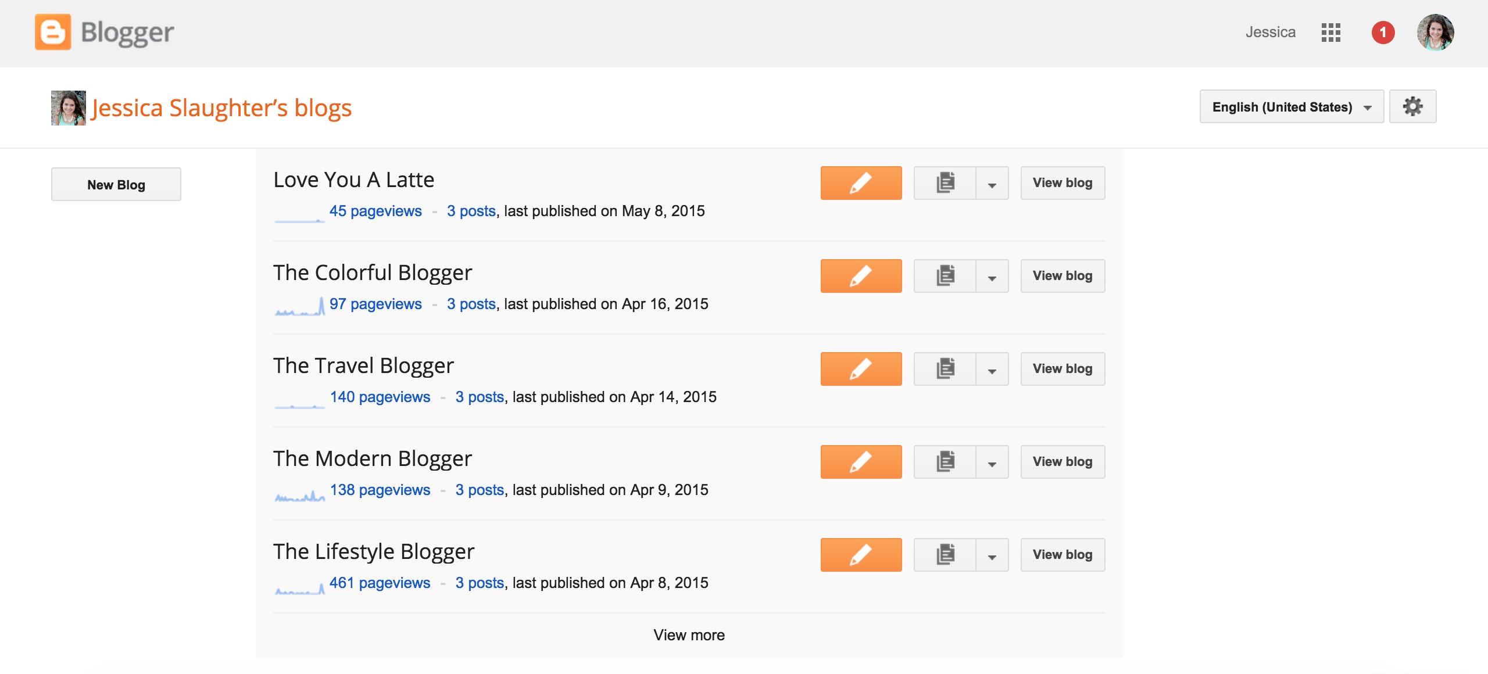The width and height of the screenshot is (1488, 674).
Task: Create new post for The Colorful Blogger
Action: pos(861,276)
